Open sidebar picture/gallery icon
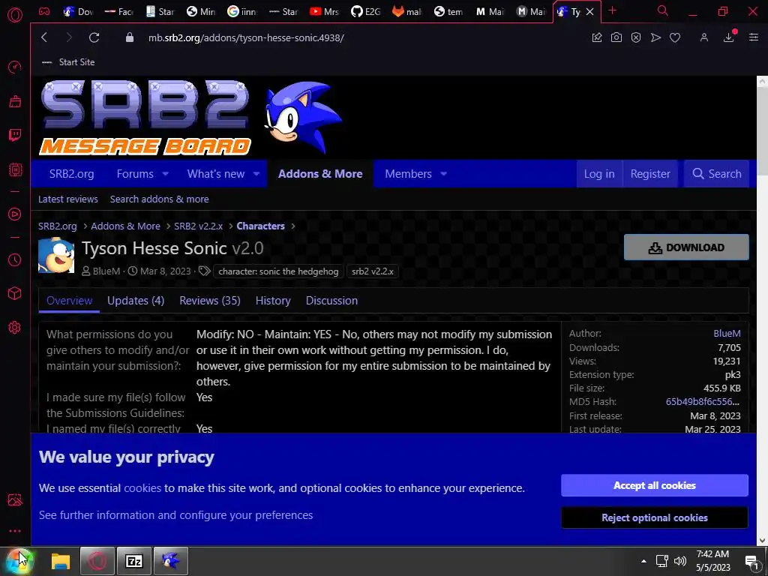768x576 pixels. pyautogui.click(x=15, y=499)
